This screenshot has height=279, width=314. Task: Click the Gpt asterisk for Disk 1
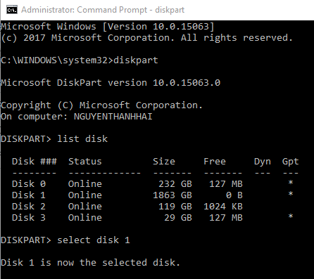291,194
